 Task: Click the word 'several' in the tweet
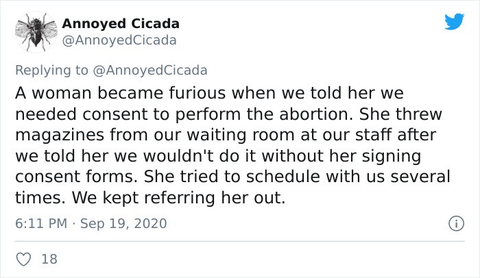tap(420, 177)
